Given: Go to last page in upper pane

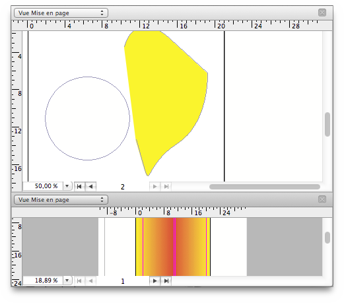Looking at the screenshot, I should click(x=166, y=187).
